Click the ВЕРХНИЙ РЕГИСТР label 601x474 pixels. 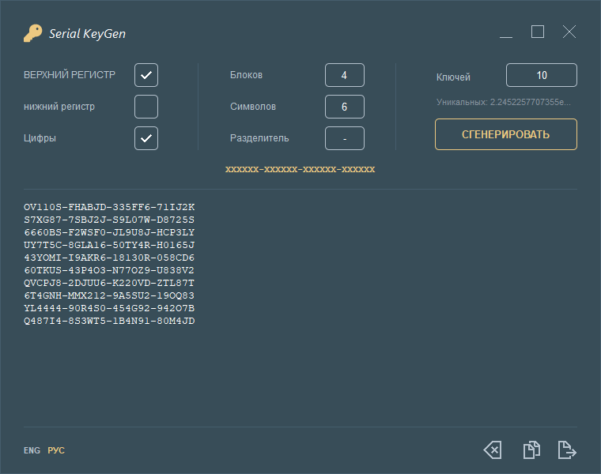click(70, 75)
